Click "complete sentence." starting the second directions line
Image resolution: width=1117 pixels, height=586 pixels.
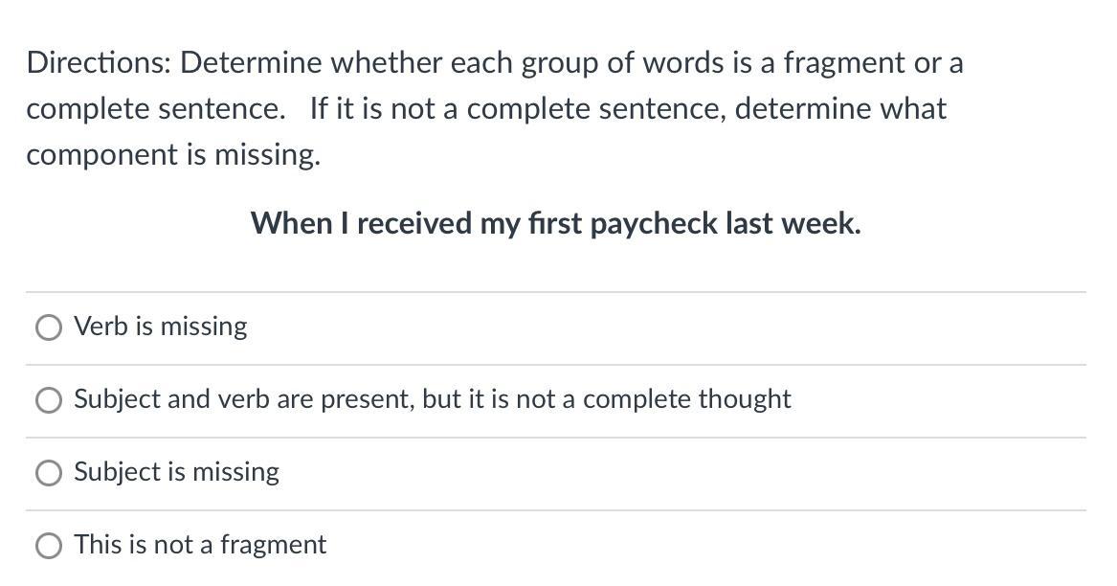[155, 109]
